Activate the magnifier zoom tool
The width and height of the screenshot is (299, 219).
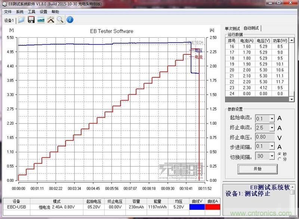click(61, 20)
